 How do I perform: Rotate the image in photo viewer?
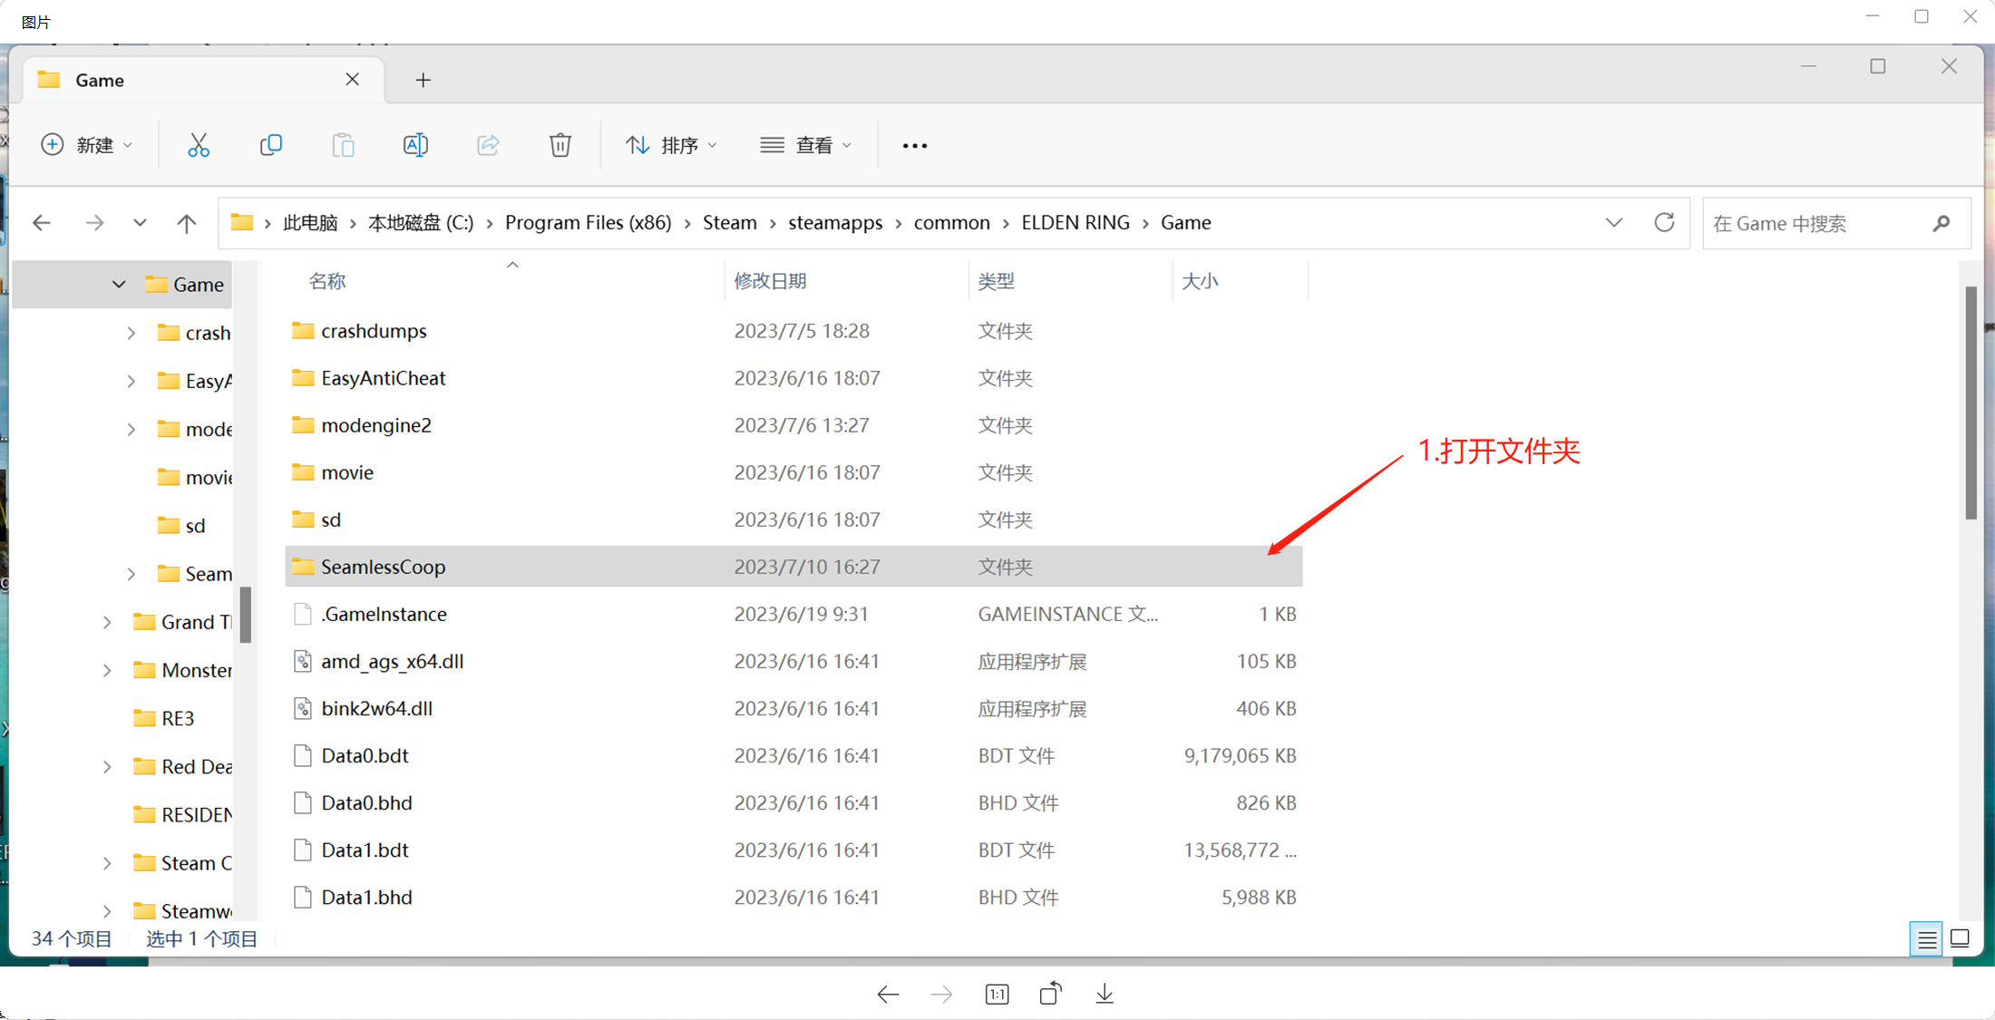(x=1050, y=995)
